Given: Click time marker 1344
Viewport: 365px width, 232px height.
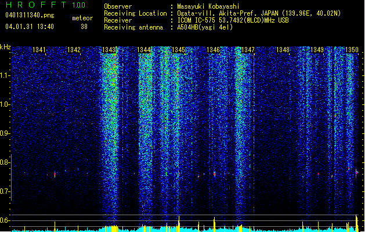Looking at the screenshot, I should [144, 50].
